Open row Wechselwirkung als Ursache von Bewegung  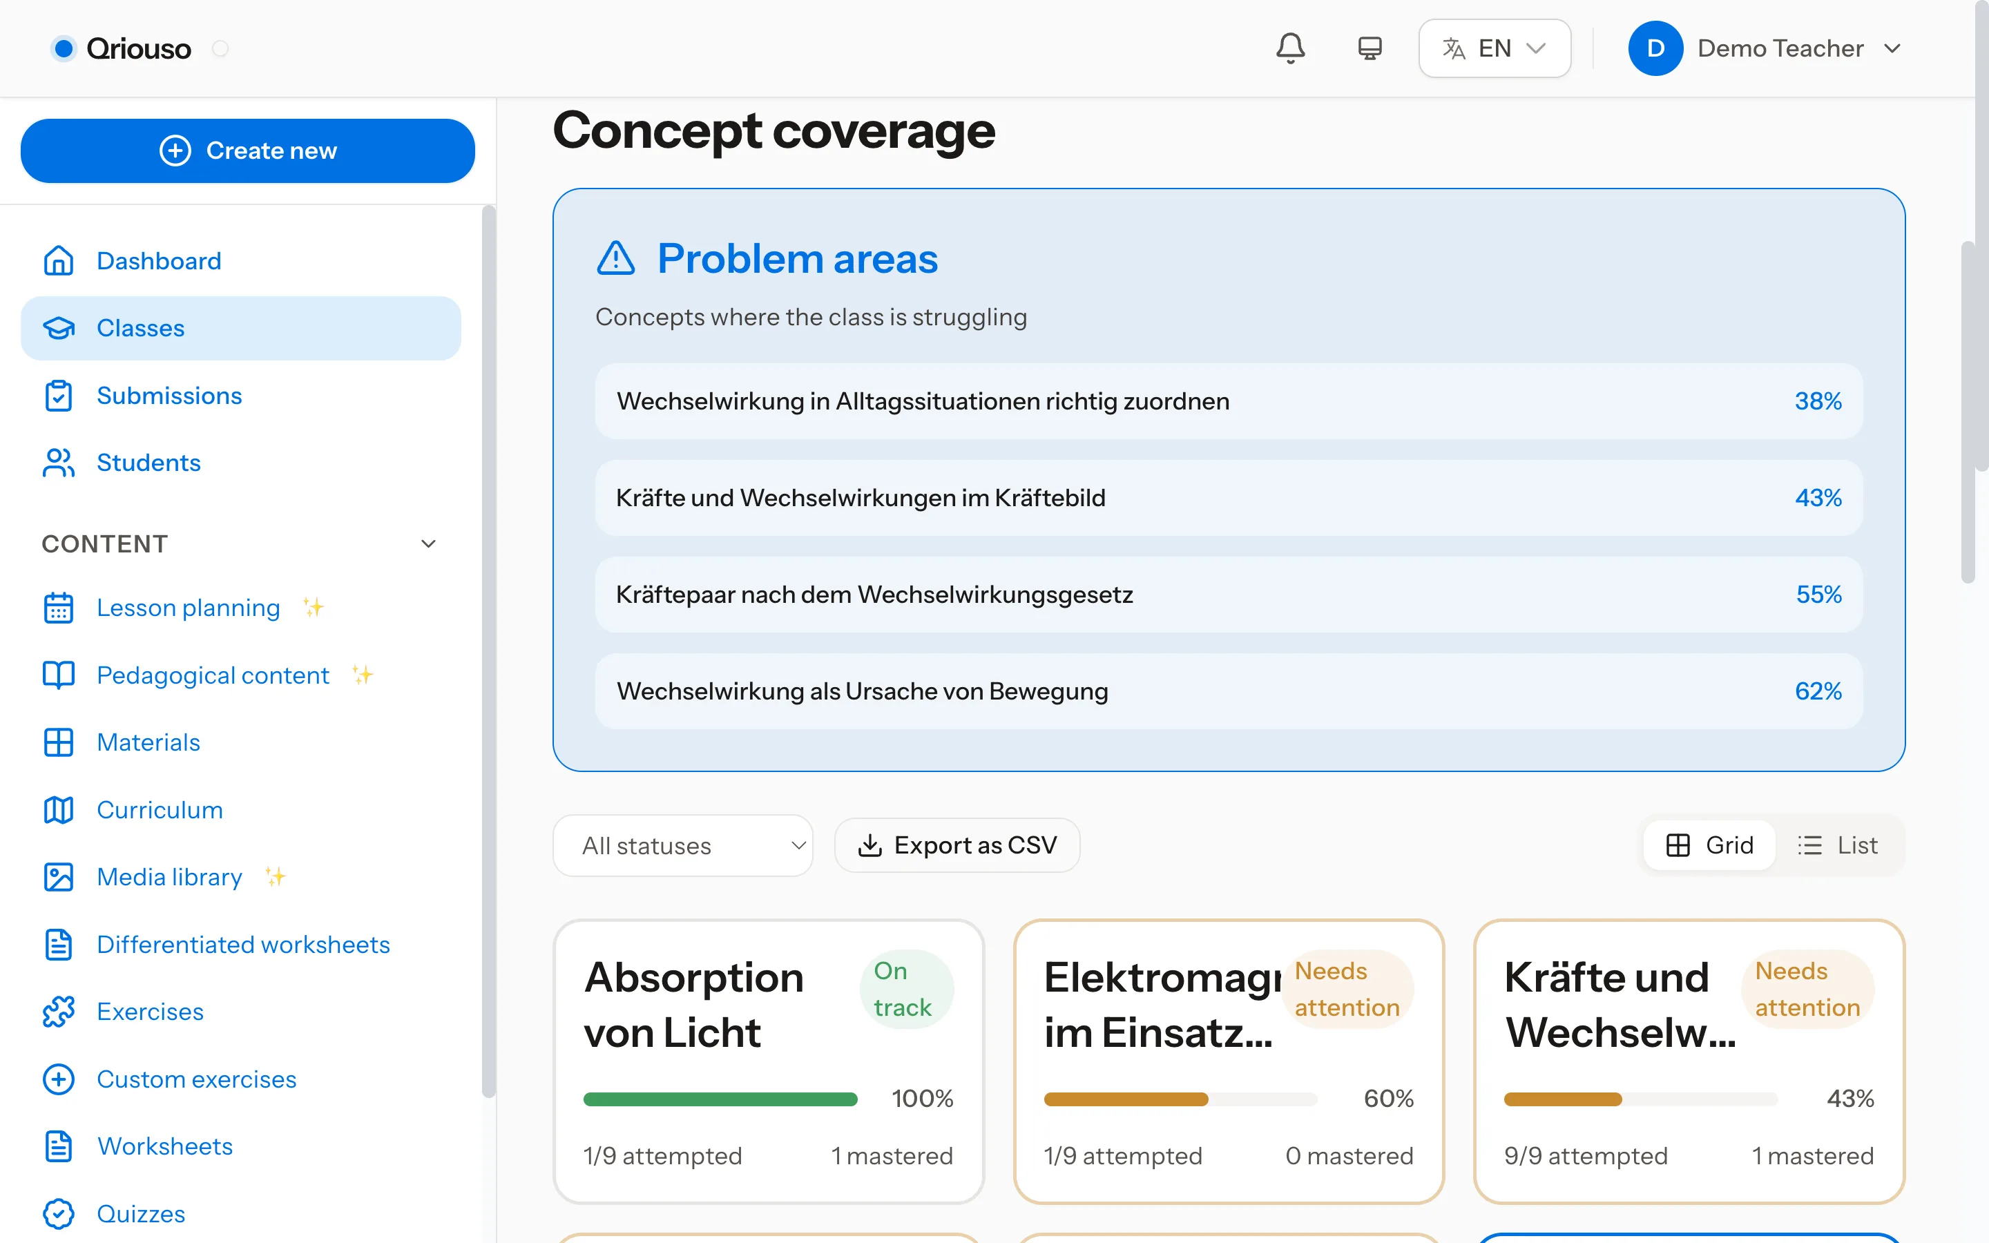(x=1229, y=691)
